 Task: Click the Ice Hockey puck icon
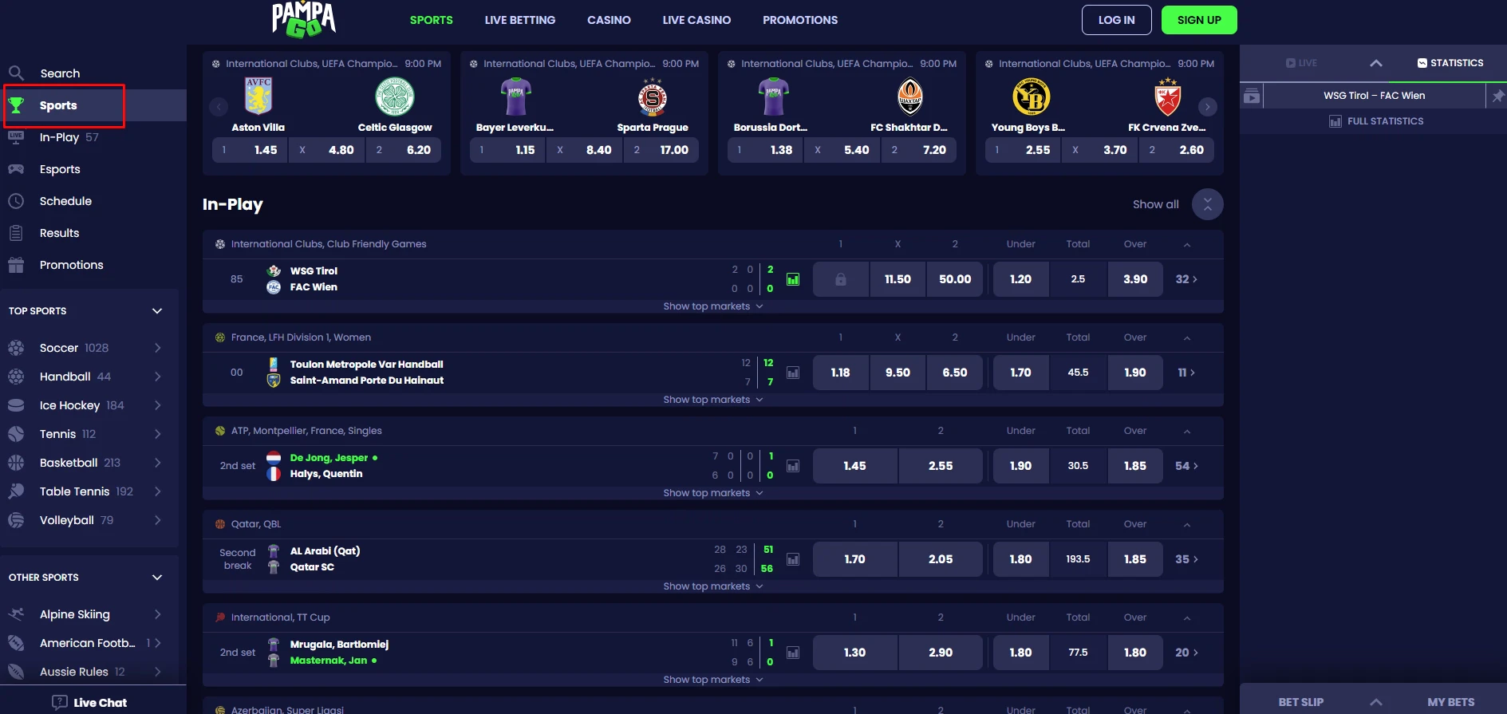tap(16, 405)
